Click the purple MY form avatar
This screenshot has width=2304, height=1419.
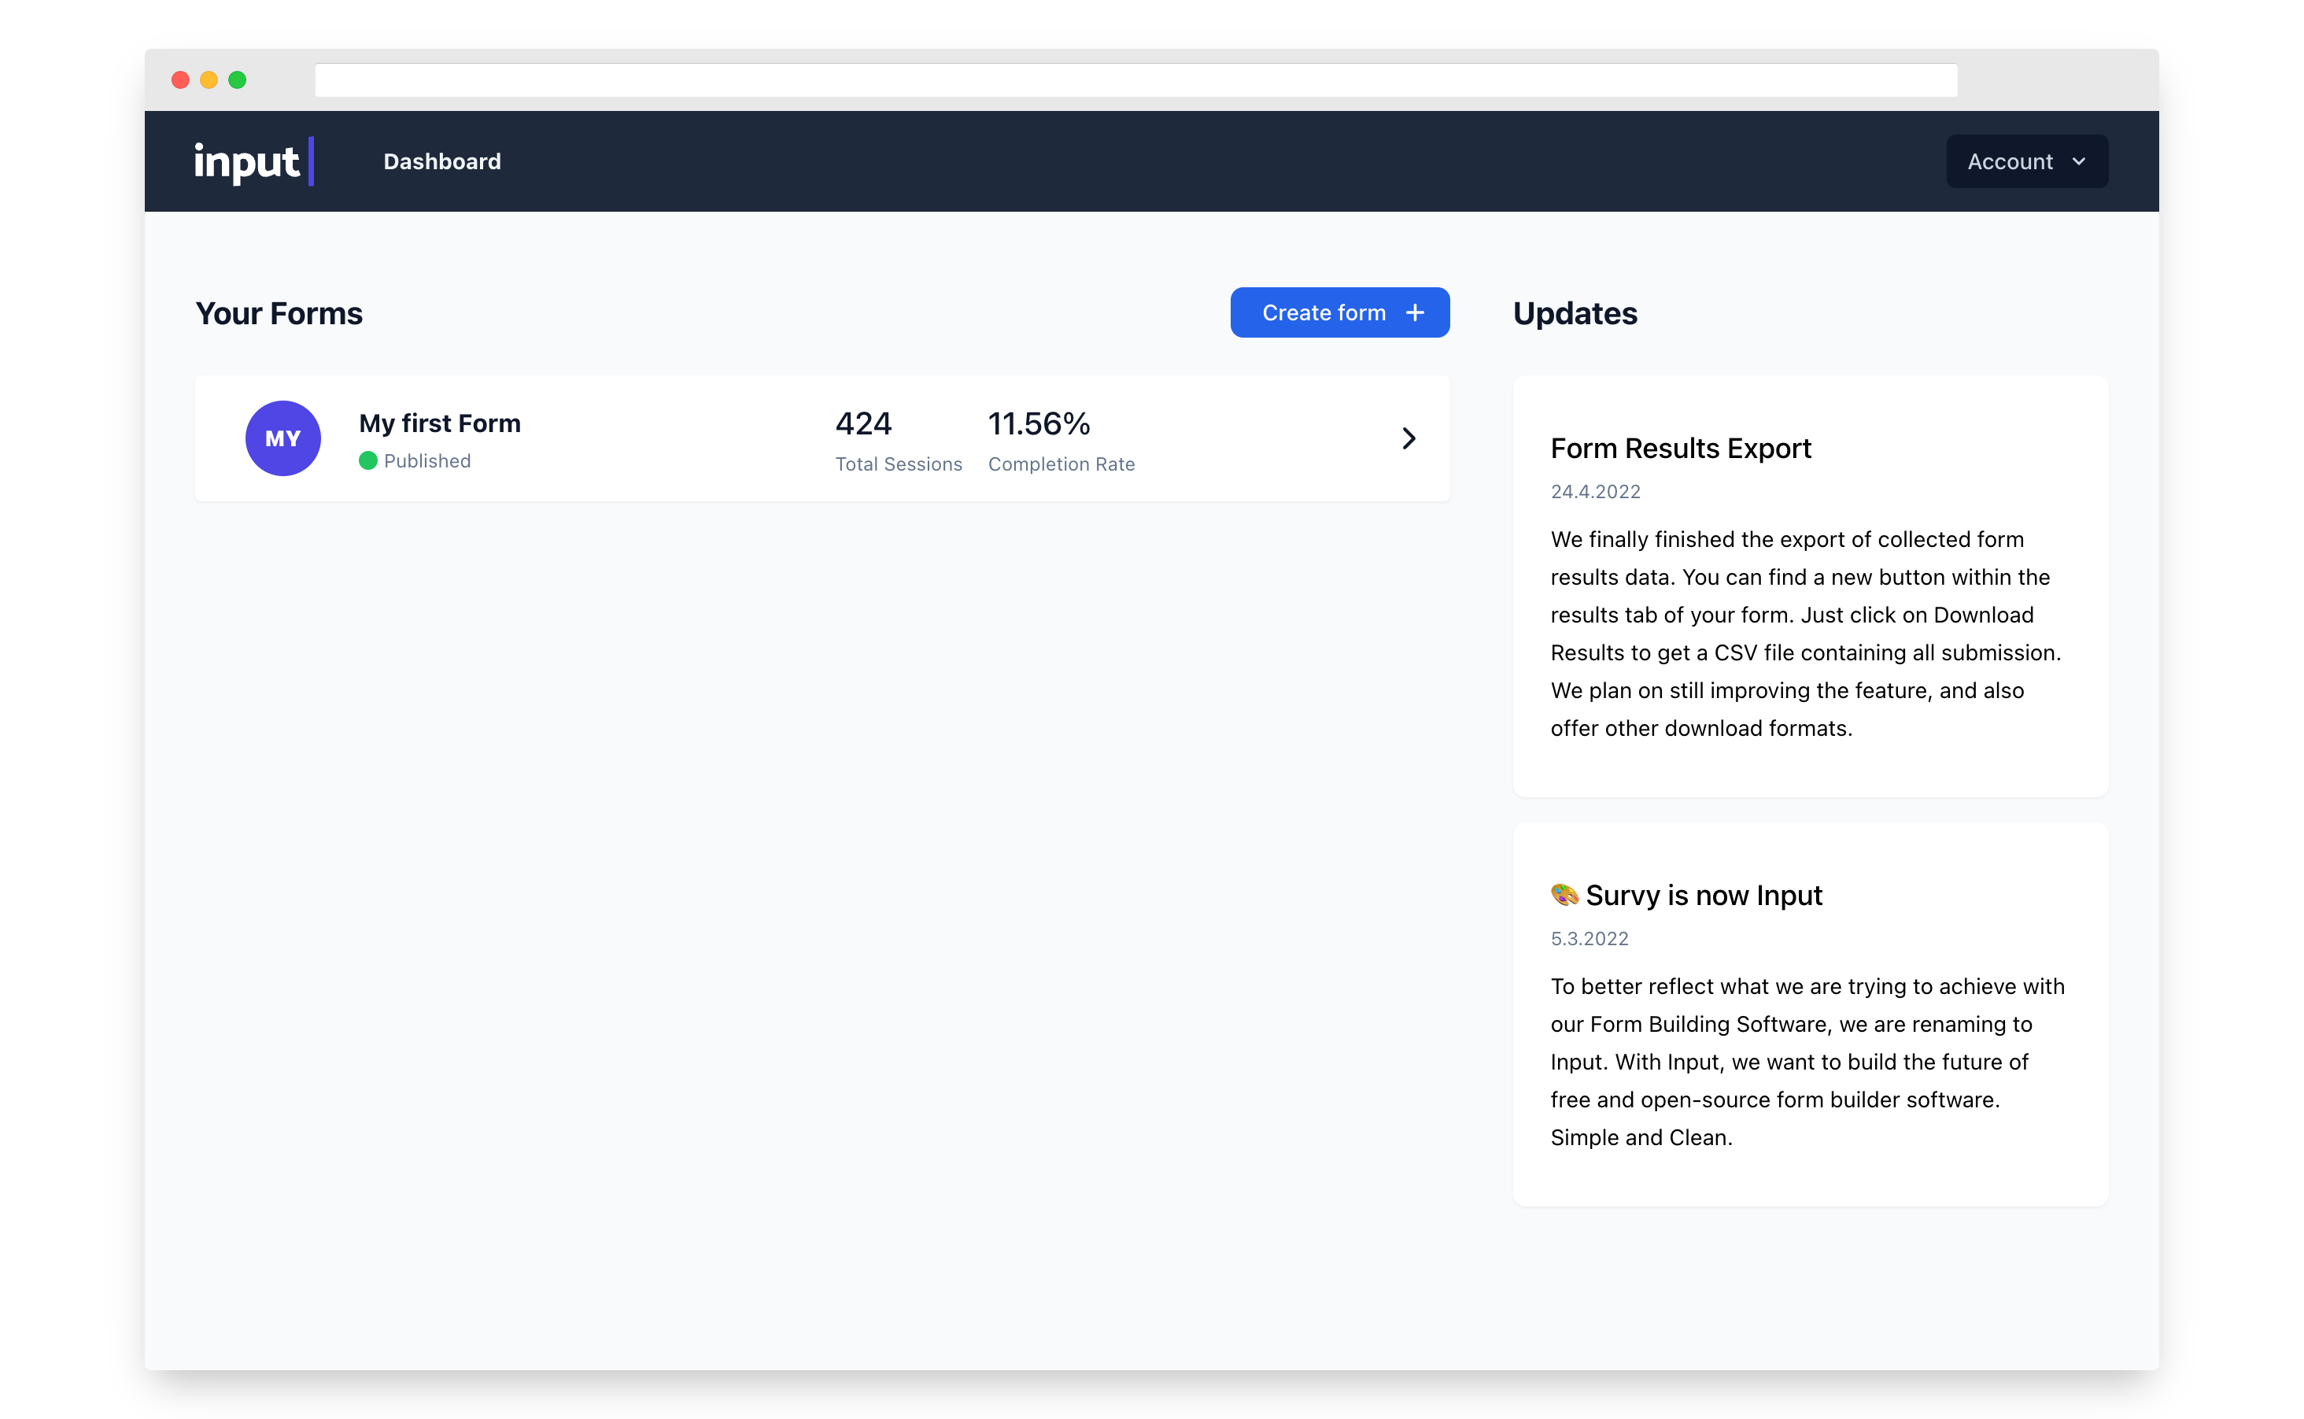282,438
